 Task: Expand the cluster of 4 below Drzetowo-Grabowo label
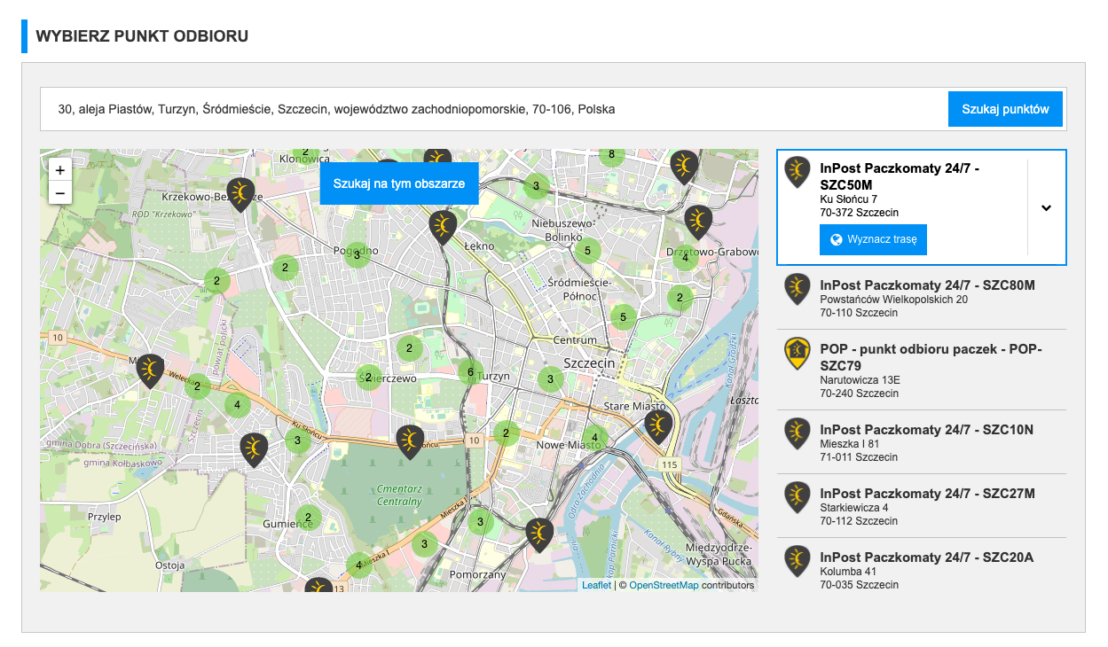[685, 258]
